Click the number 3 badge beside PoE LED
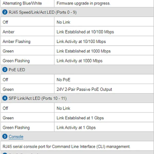The image size is (154, 154). coord(5,70)
